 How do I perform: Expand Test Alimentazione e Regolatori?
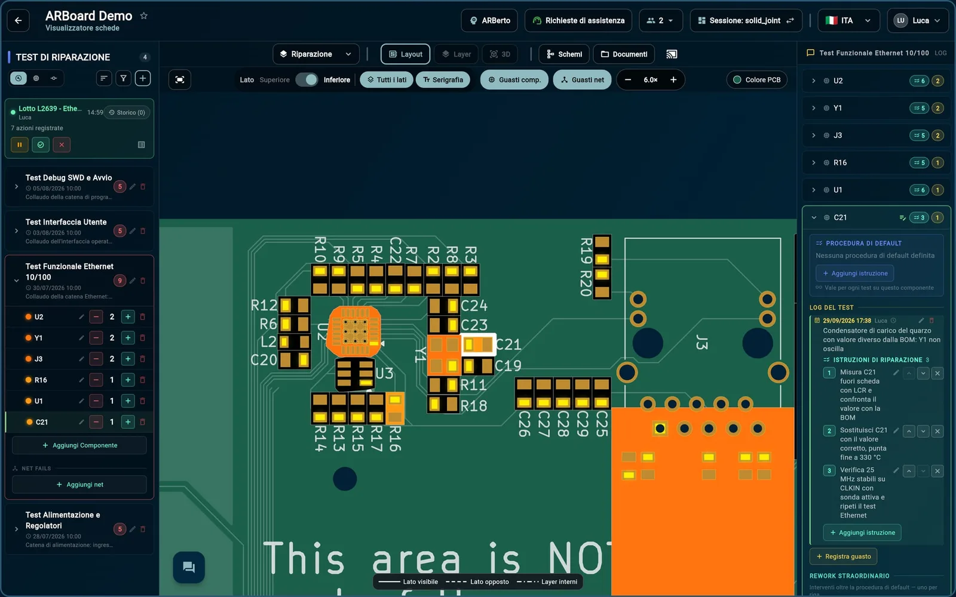tap(16, 529)
